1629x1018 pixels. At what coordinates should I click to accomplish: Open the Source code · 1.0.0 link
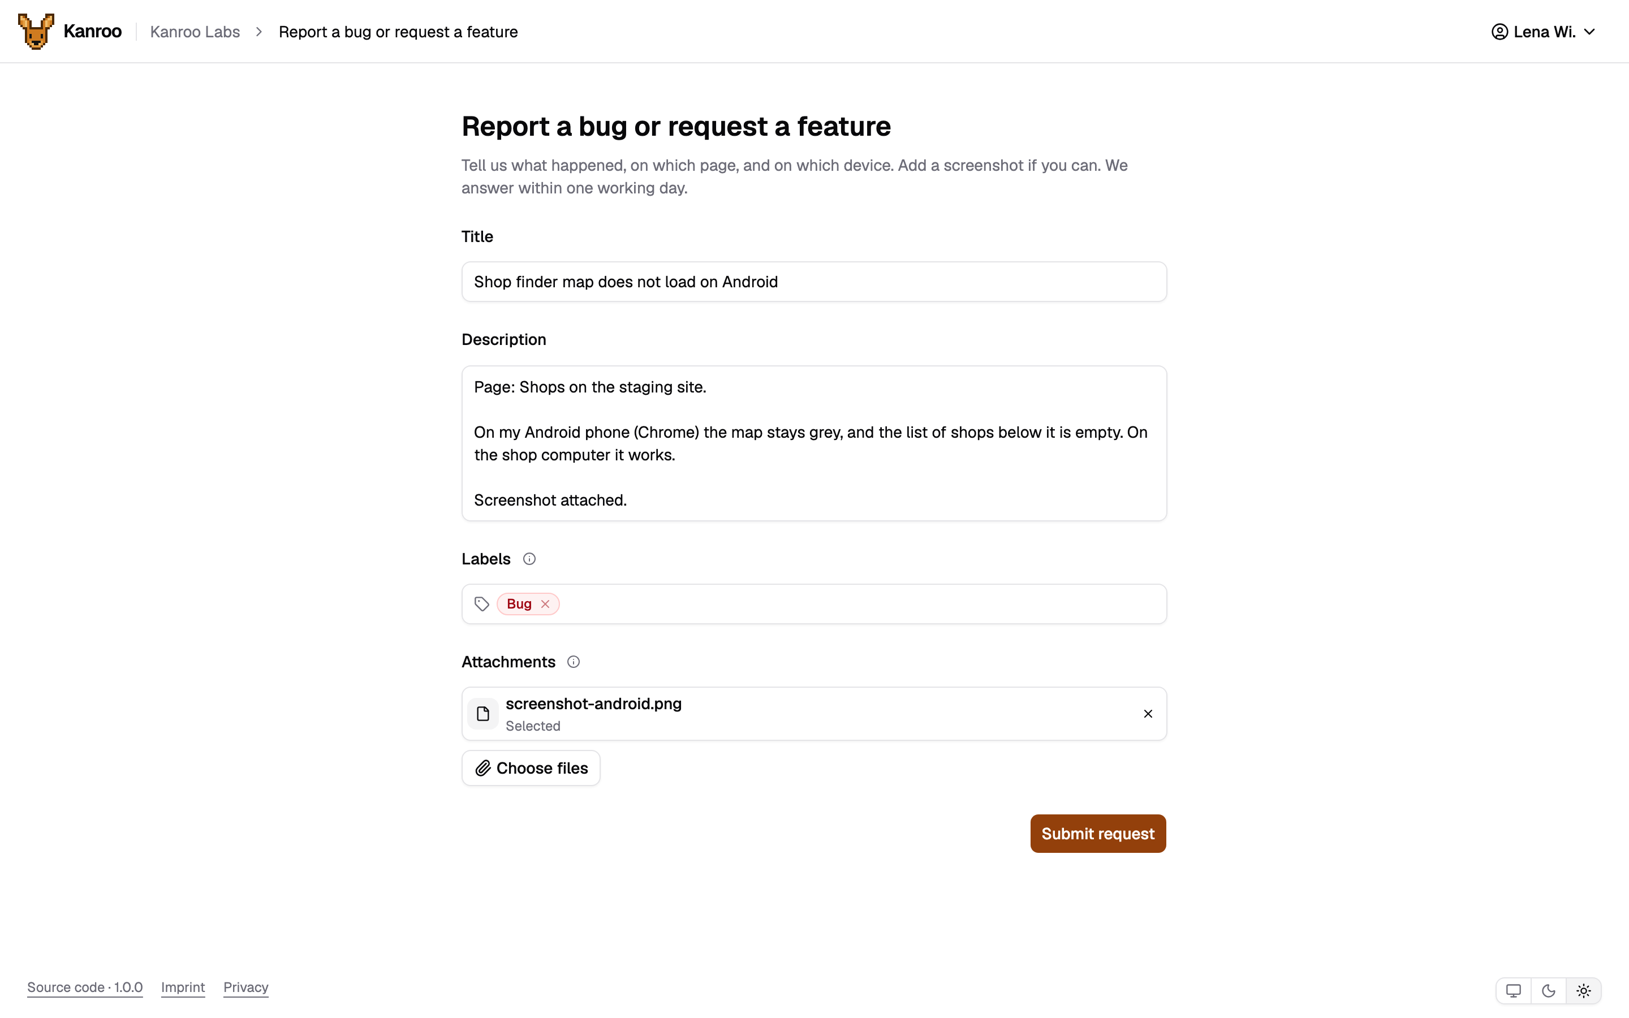pyautogui.click(x=85, y=987)
